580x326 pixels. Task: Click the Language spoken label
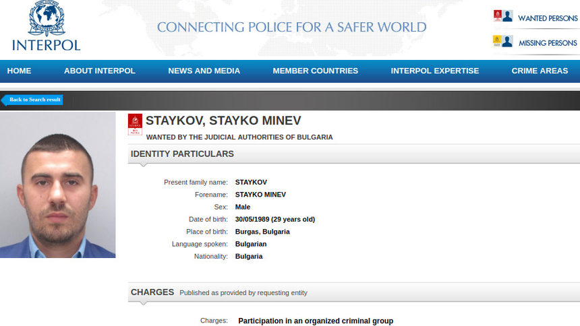pos(200,244)
